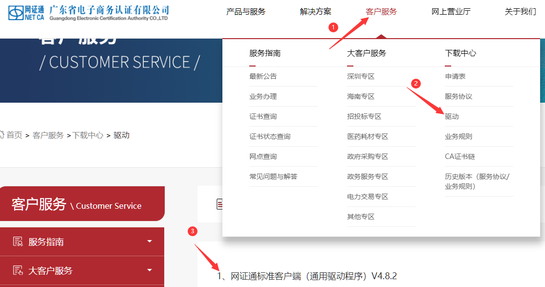Open the 解决方案 navigation item

315,12
